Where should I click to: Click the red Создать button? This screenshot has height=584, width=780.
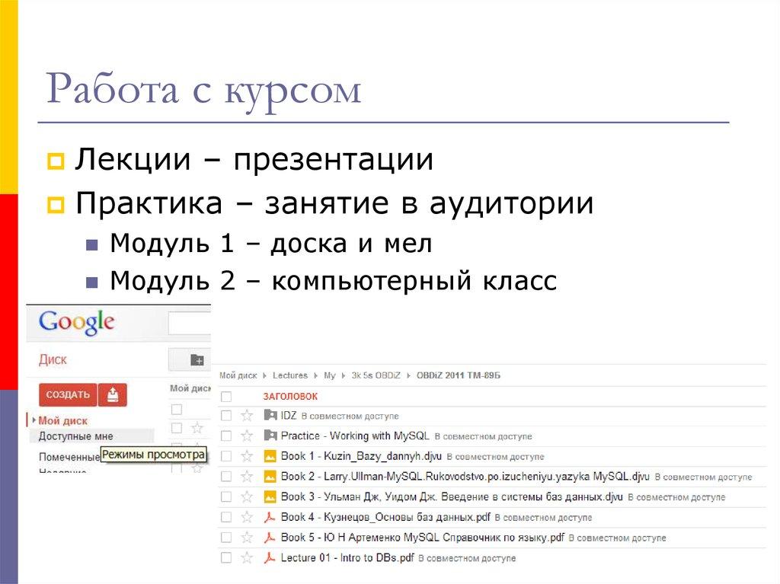click(68, 394)
